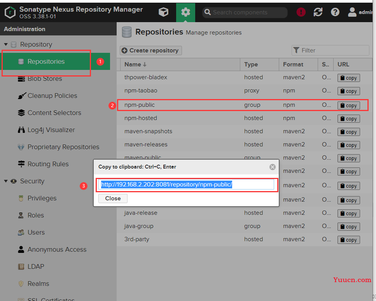The height and width of the screenshot is (301, 376).
Task: Open the npm-hosted repository row
Action: pyautogui.click(x=245, y=118)
